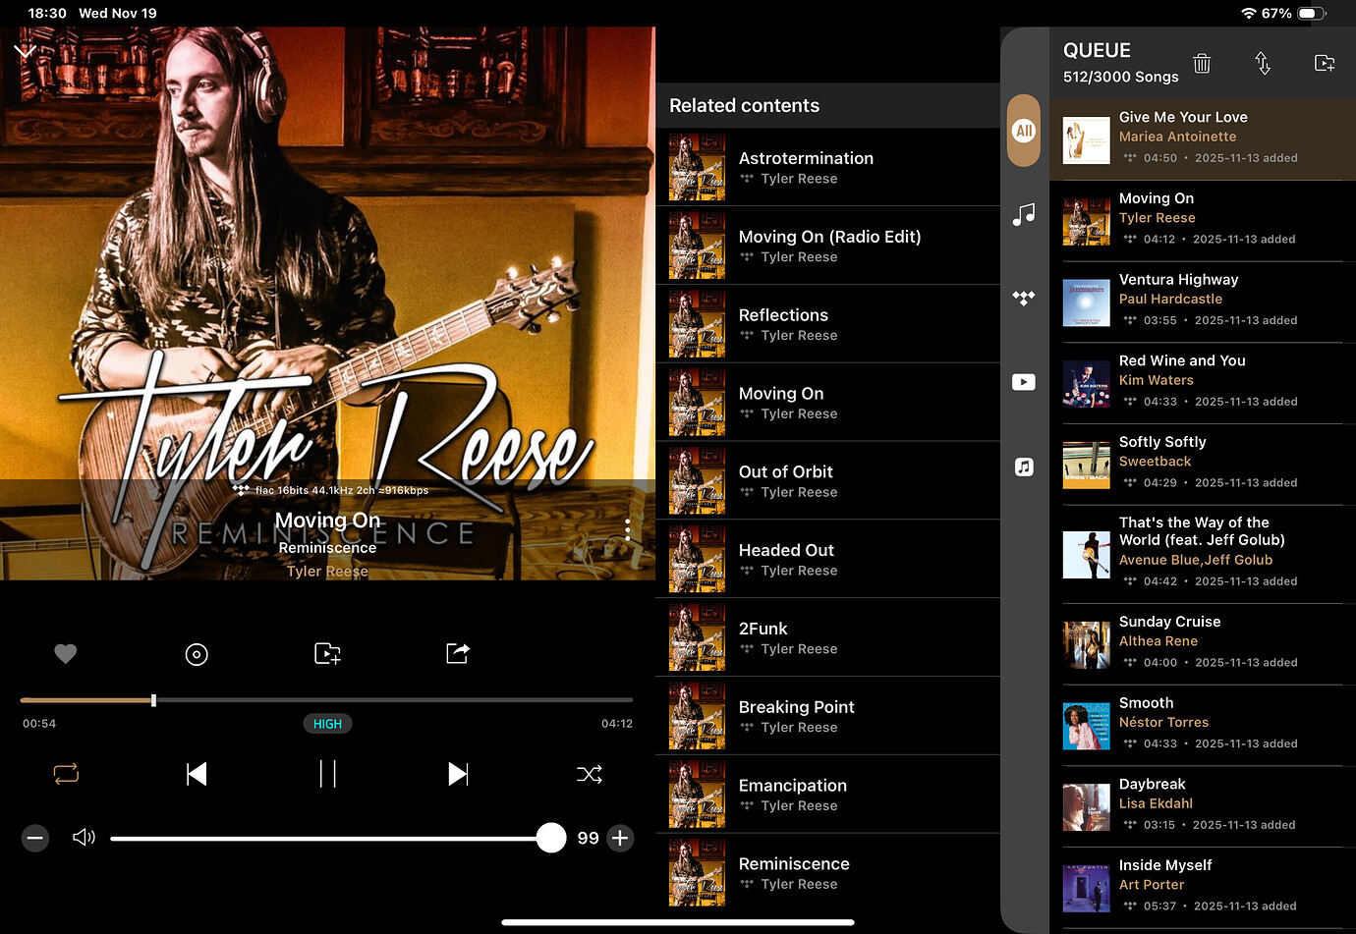Select the Apple Music source tab
1356x934 pixels.
[1024, 467]
